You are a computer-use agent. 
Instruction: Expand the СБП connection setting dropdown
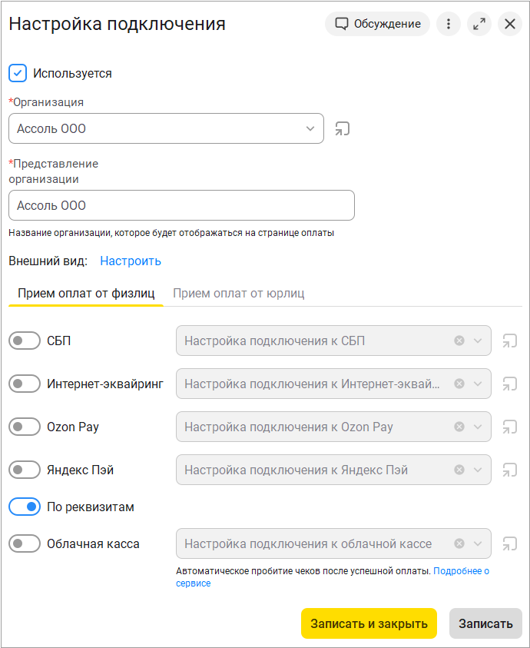478,341
